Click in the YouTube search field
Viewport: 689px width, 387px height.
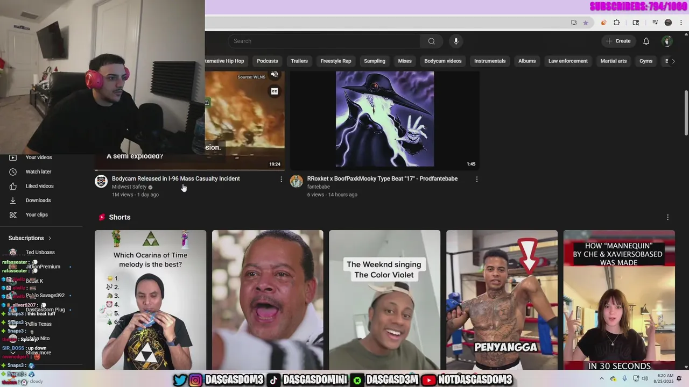(325, 41)
